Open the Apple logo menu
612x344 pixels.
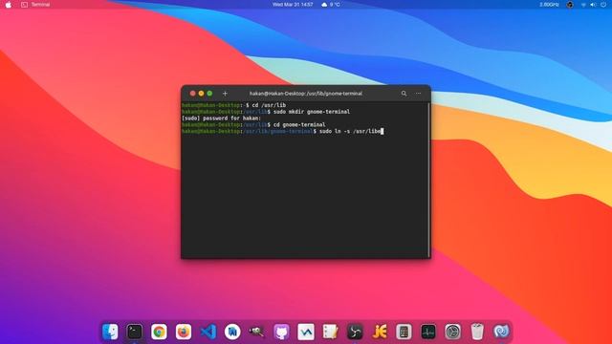(9, 5)
